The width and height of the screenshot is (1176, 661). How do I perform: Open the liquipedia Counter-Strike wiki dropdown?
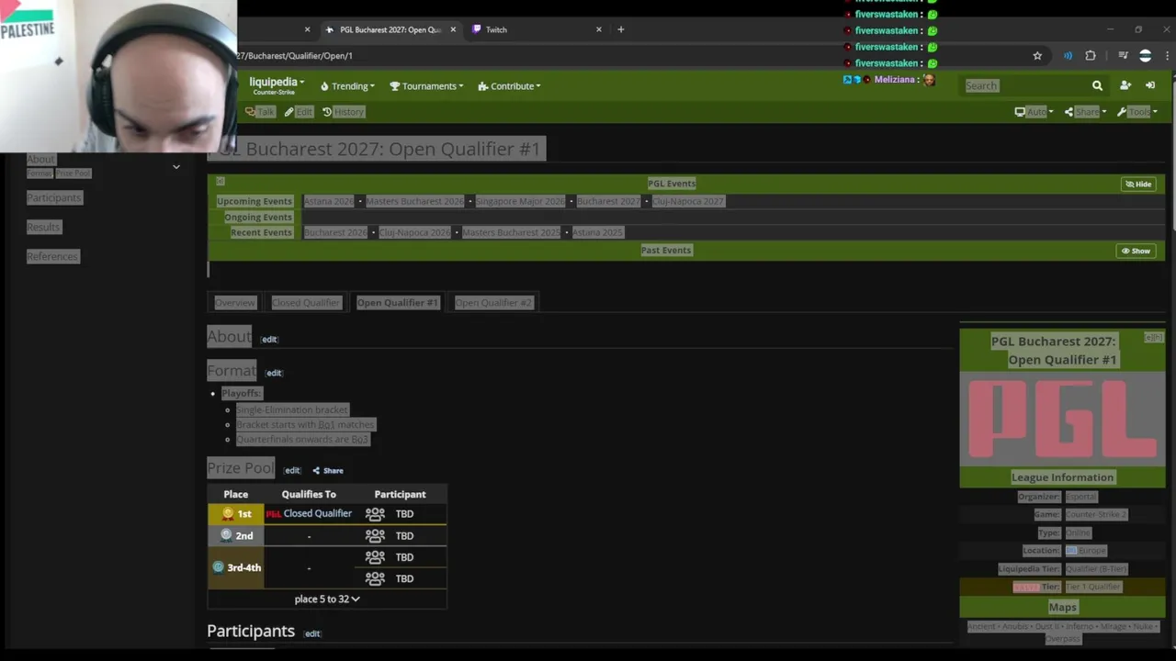277,85
